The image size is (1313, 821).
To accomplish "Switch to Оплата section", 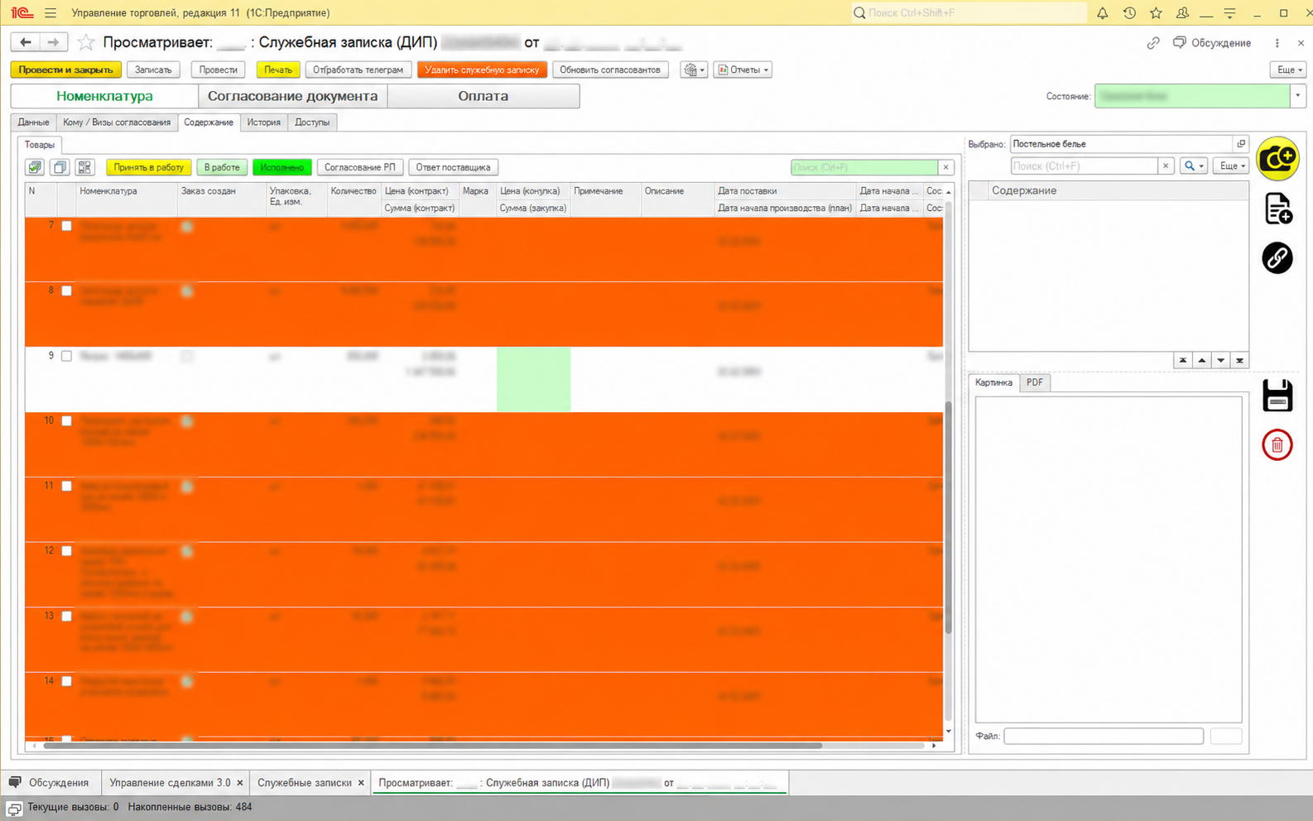I will coord(483,96).
